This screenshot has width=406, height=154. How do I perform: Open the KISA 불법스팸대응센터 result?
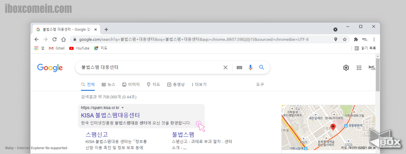pyautogui.click(x=110, y=115)
